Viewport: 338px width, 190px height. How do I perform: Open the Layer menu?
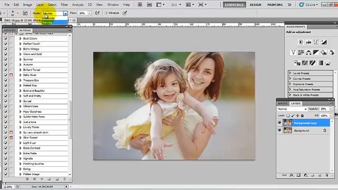40,5
